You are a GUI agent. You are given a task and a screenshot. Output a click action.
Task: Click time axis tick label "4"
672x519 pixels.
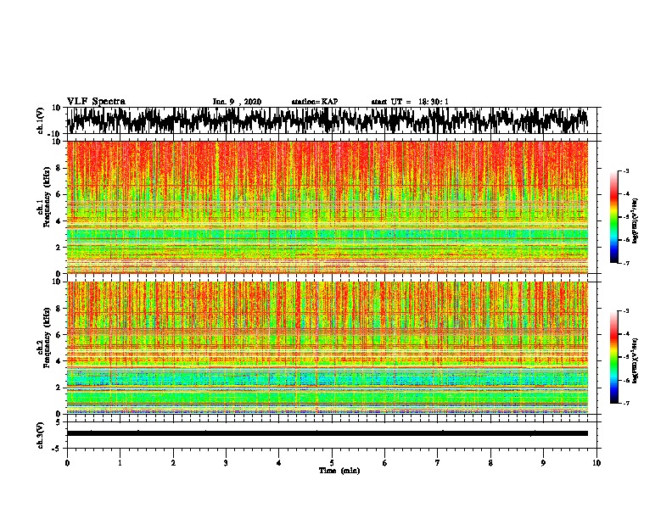pos(279,463)
